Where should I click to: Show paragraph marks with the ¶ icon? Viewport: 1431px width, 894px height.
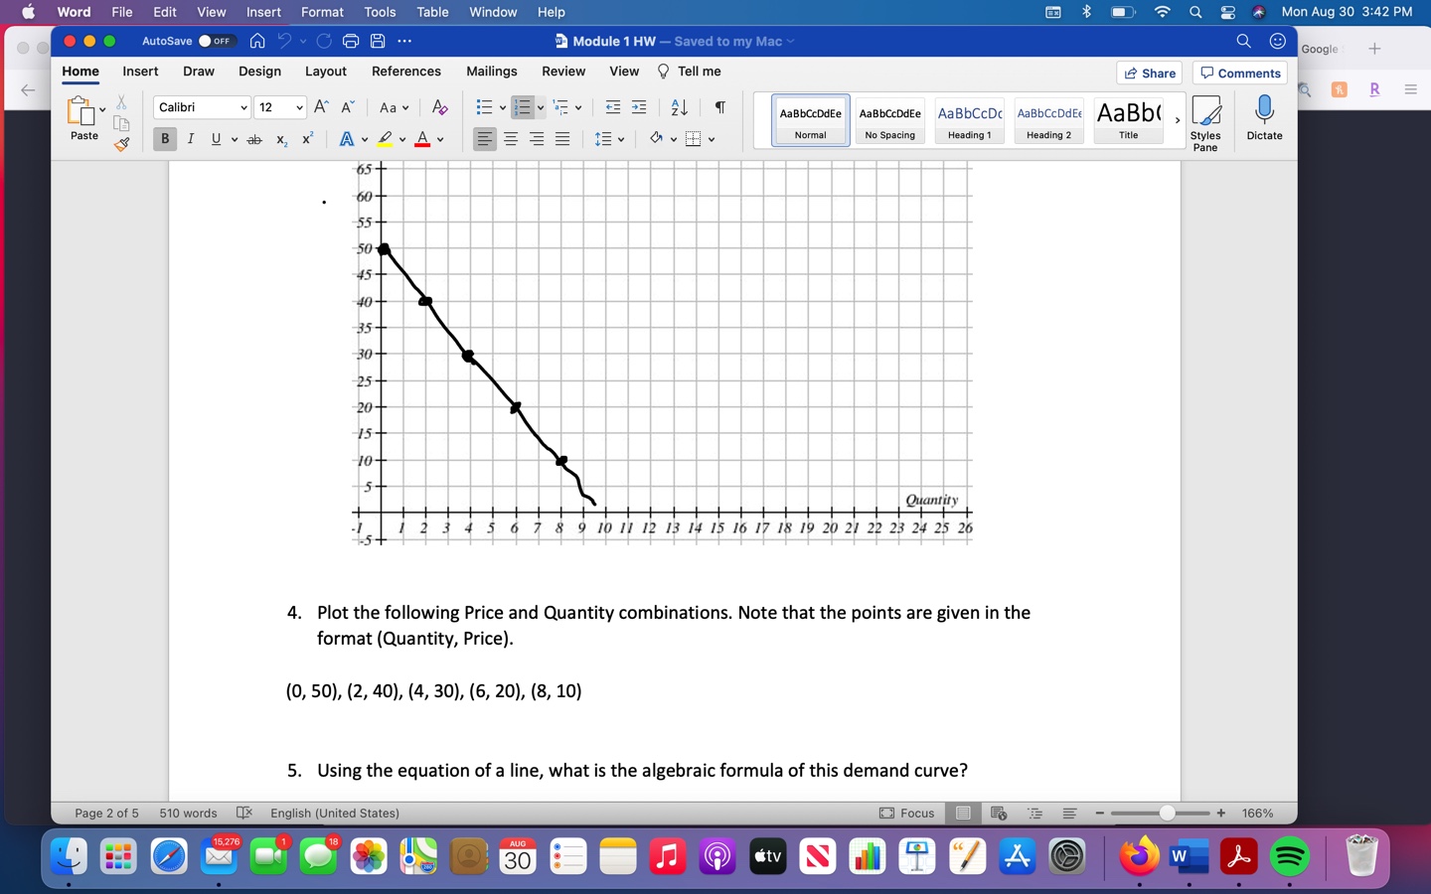[720, 107]
